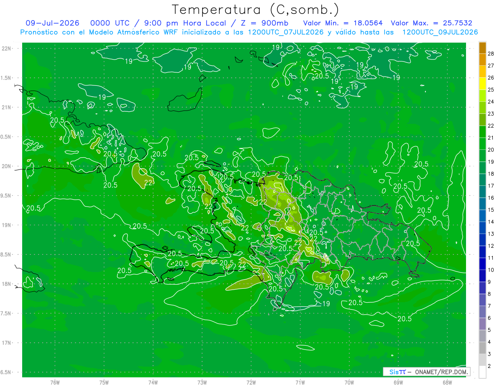Select valid-until time "1200UTC_09JUL2026"
The height and width of the screenshot is (388, 502).
[440, 32]
